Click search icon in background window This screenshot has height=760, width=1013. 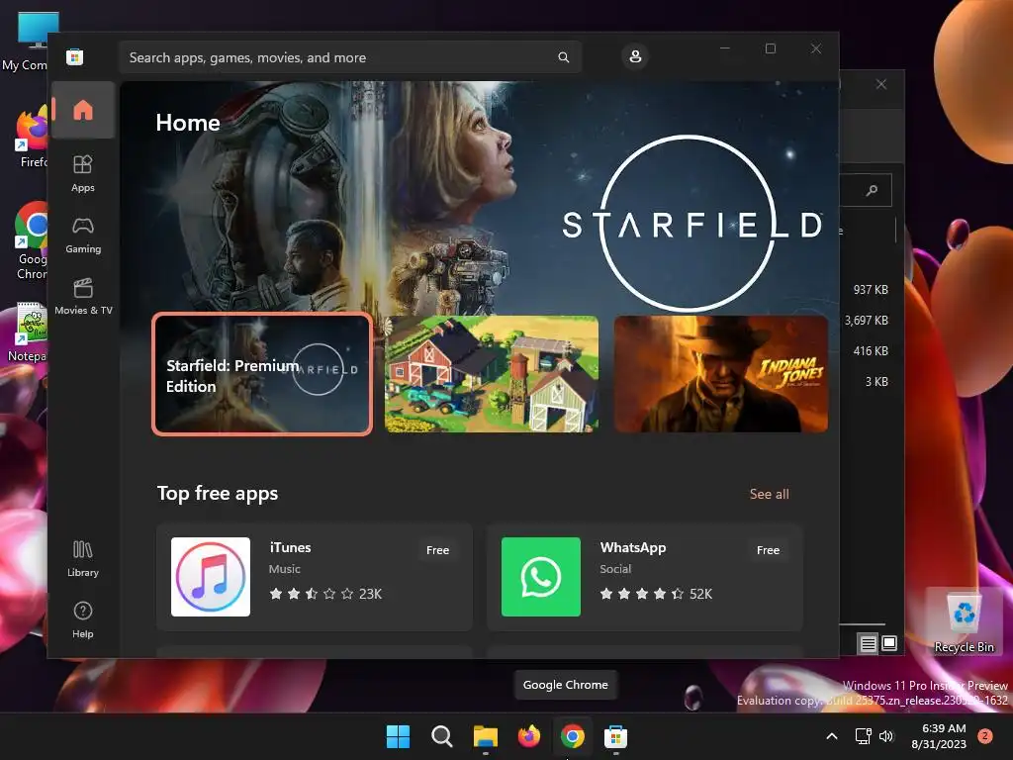(873, 190)
